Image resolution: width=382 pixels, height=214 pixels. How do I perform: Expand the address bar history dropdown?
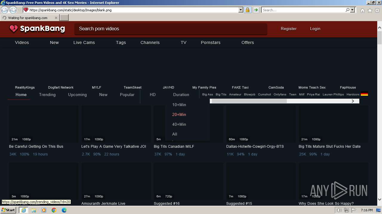[241, 10]
